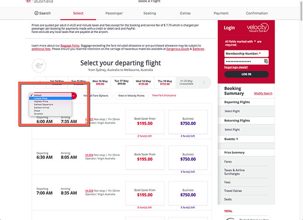Click the password input field
This screenshot has height=220, width=303.
click(x=247, y=61)
